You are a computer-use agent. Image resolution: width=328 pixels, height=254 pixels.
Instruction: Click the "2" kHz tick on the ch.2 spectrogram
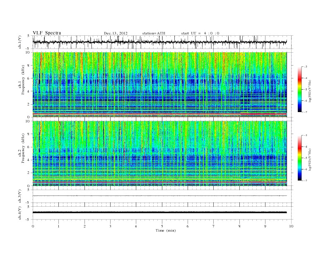tap(29, 173)
